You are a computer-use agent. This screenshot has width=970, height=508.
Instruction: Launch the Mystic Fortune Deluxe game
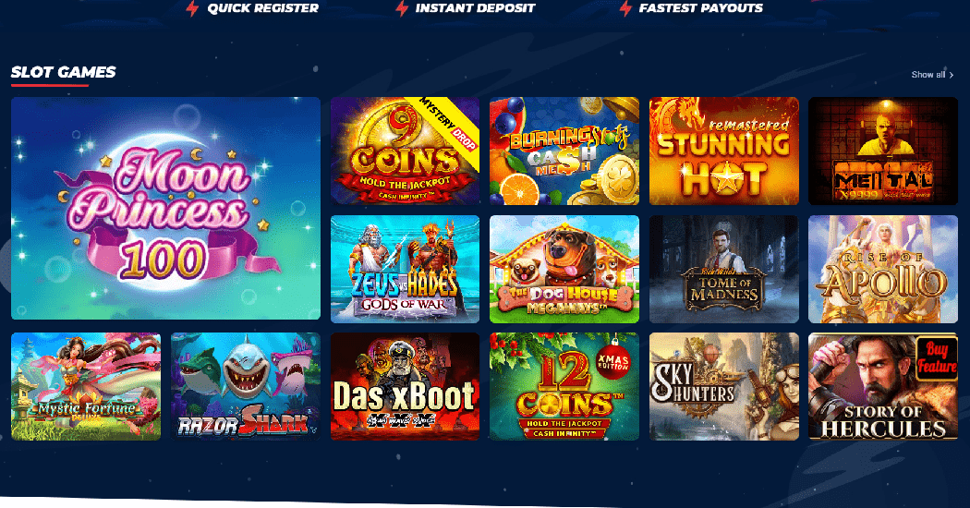pos(86,387)
